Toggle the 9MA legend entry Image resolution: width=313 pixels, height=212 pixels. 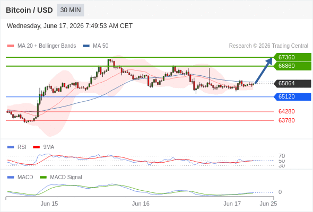[44, 147]
